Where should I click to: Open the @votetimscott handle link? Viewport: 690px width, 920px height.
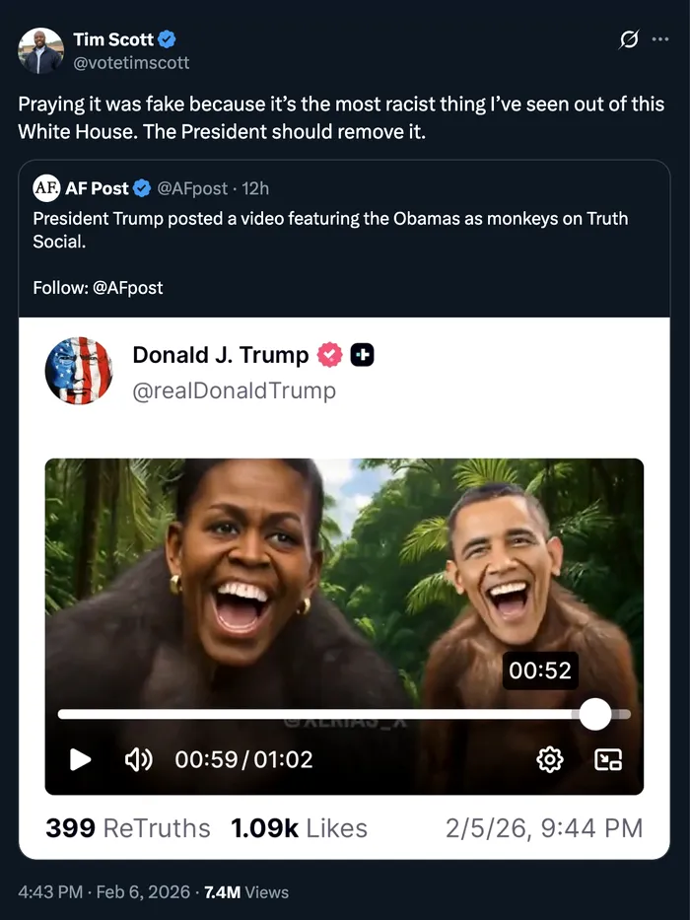click(x=131, y=62)
